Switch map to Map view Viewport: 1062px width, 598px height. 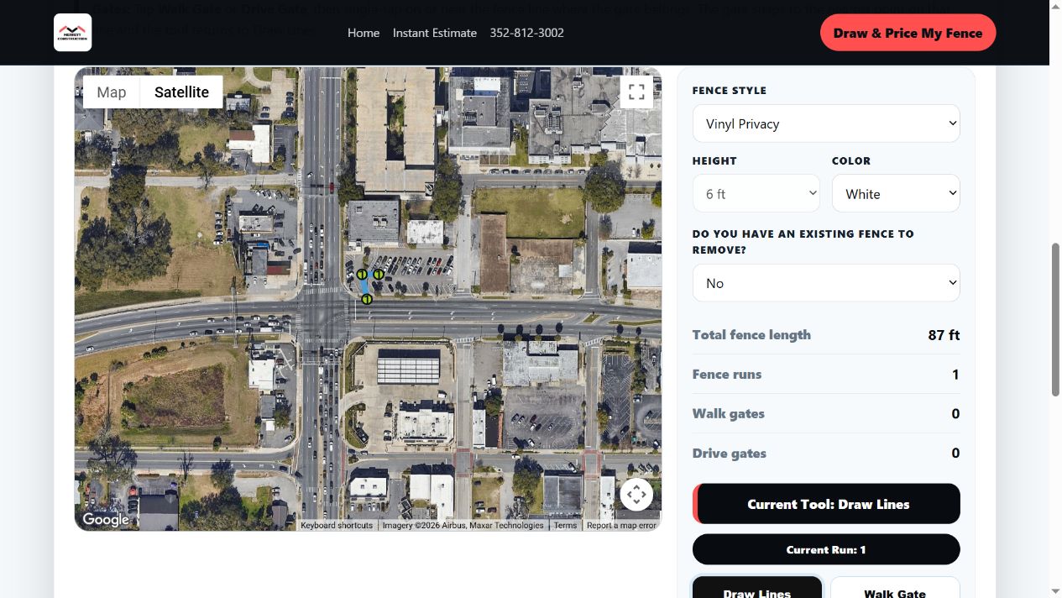click(112, 92)
